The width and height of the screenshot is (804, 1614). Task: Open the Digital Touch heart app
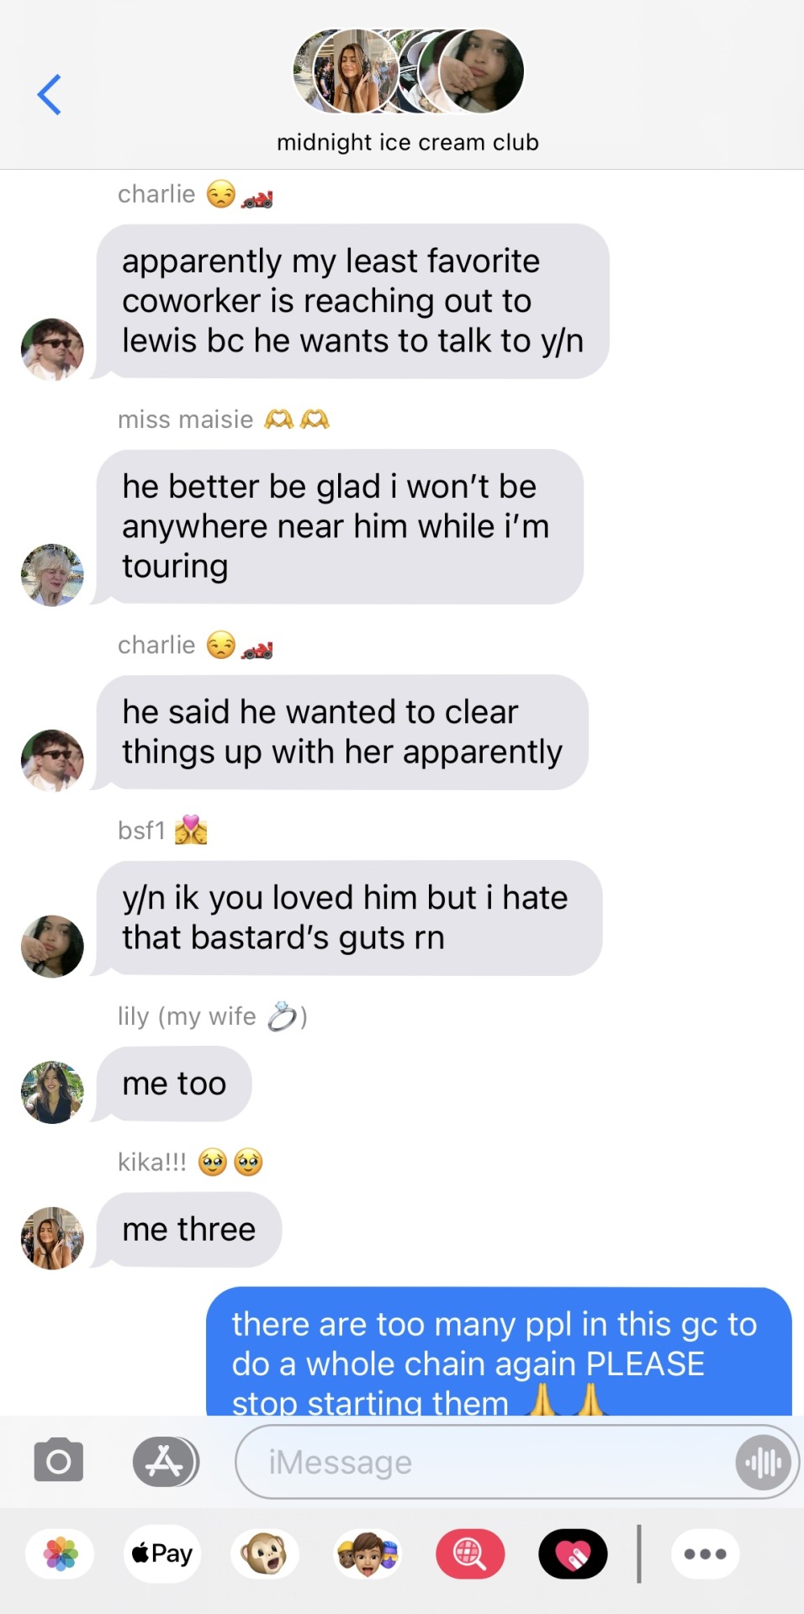click(x=573, y=1553)
